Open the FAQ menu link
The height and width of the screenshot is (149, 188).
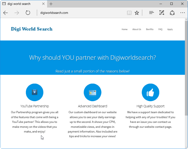160,29
